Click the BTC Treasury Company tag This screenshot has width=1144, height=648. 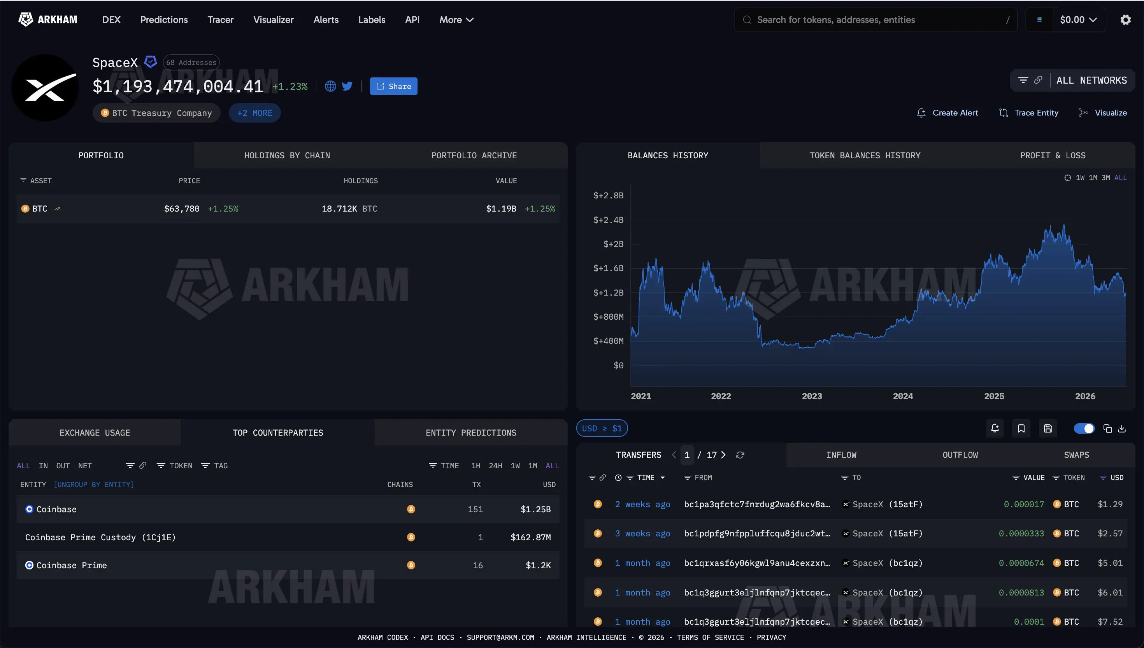coord(157,113)
